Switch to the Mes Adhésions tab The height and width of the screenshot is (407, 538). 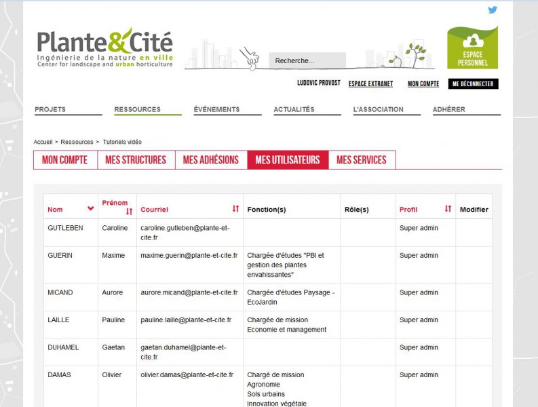(x=211, y=160)
